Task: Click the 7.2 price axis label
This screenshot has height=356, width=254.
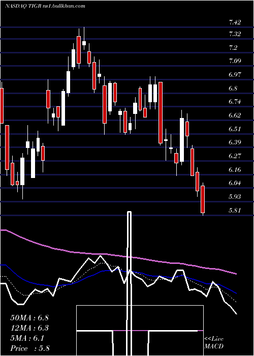Action: pyautogui.click(x=233, y=47)
